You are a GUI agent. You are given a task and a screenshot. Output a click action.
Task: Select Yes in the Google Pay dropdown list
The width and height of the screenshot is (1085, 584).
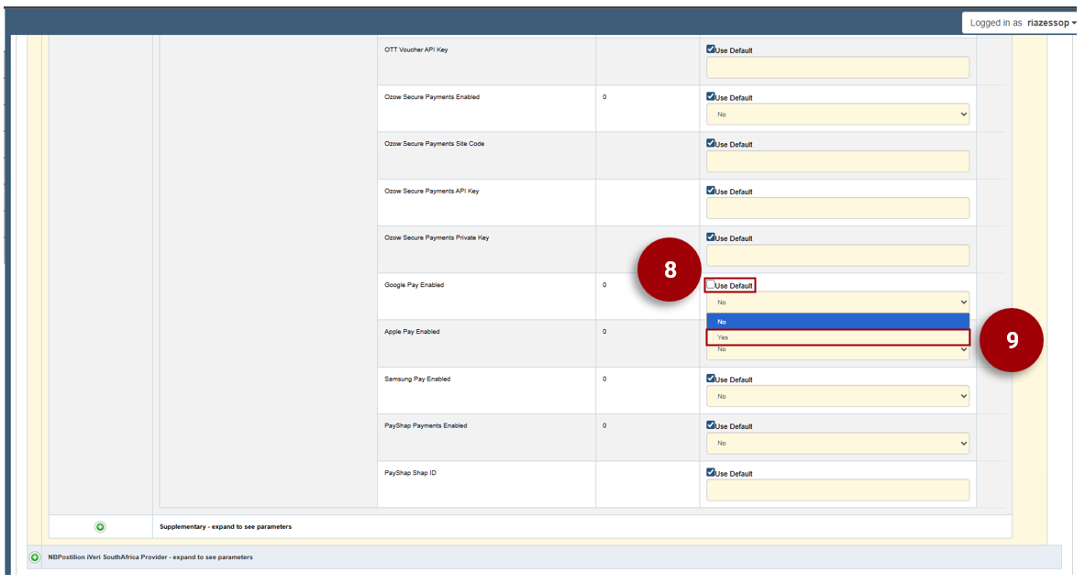pos(836,337)
